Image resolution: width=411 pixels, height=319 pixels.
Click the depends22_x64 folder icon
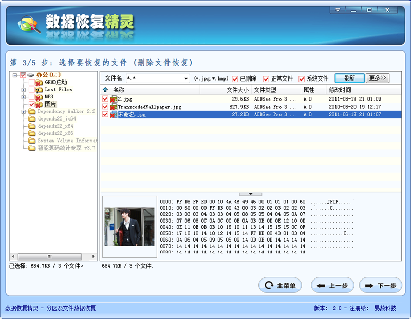point(32,126)
